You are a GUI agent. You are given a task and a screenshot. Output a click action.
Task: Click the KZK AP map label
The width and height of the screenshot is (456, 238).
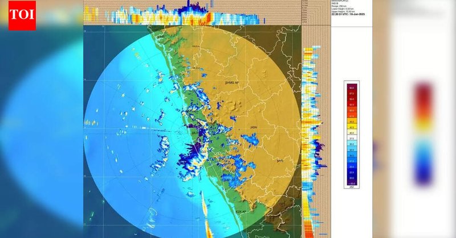pos(241,212)
